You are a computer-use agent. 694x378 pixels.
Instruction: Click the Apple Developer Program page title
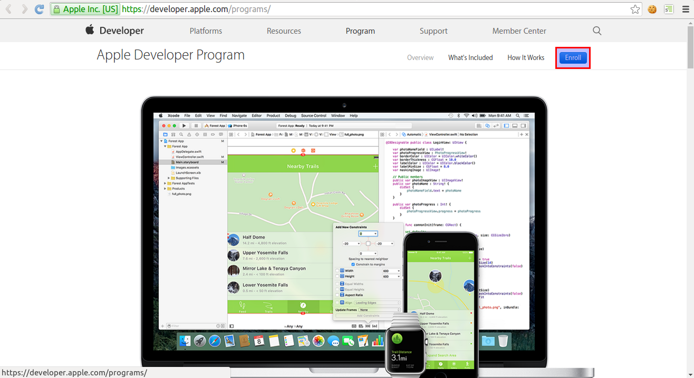[171, 55]
